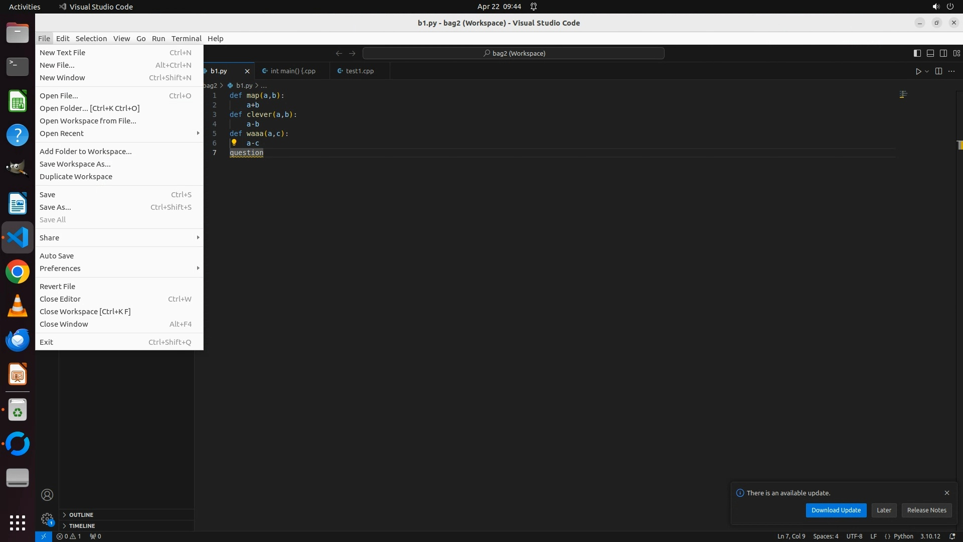Switch to the test1.cpp tab
Viewport: 963px width, 542px height.
pos(359,71)
